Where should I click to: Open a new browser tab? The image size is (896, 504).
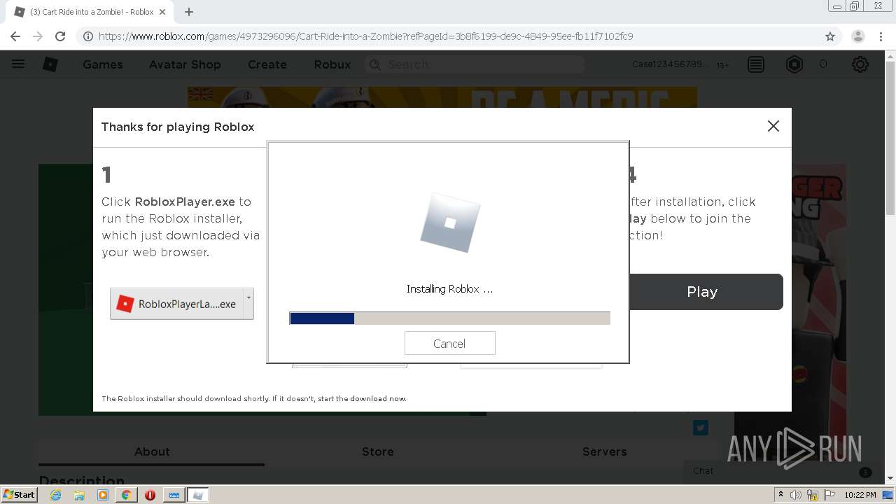[x=189, y=12]
